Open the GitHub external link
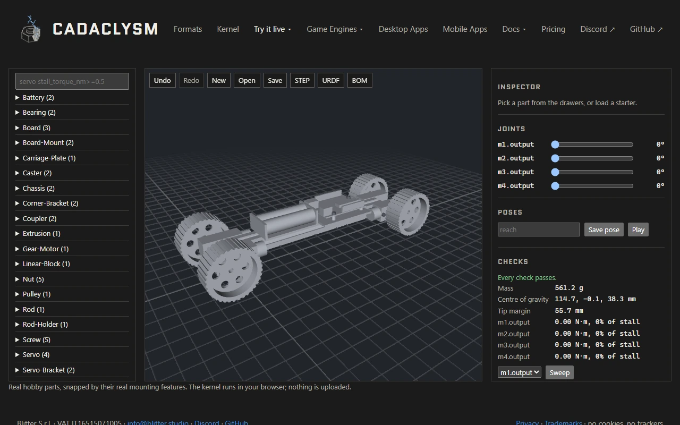This screenshot has width=680, height=425. click(x=646, y=29)
